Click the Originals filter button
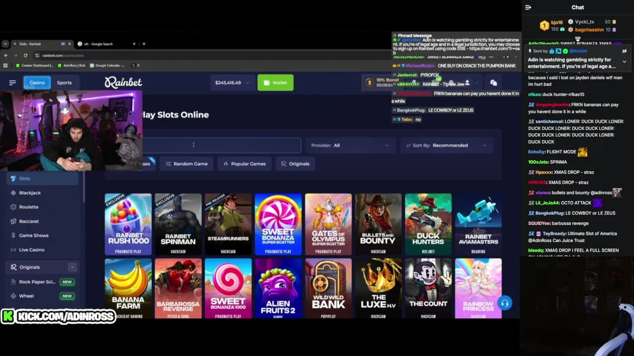Image resolution: width=634 pixels, height=356 pixels. tap(295, 164)
